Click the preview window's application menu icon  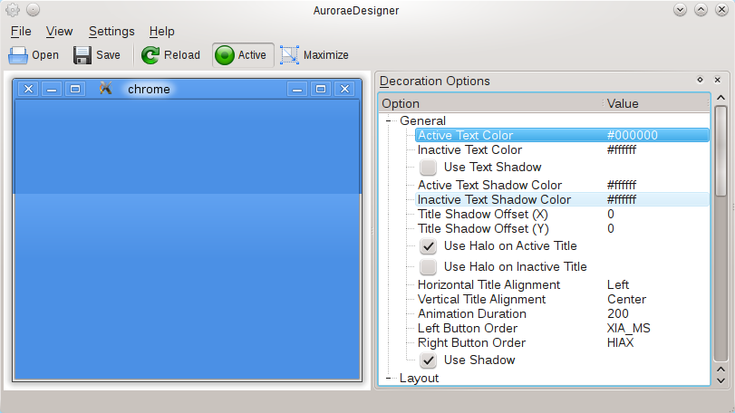tap(105, 88)
